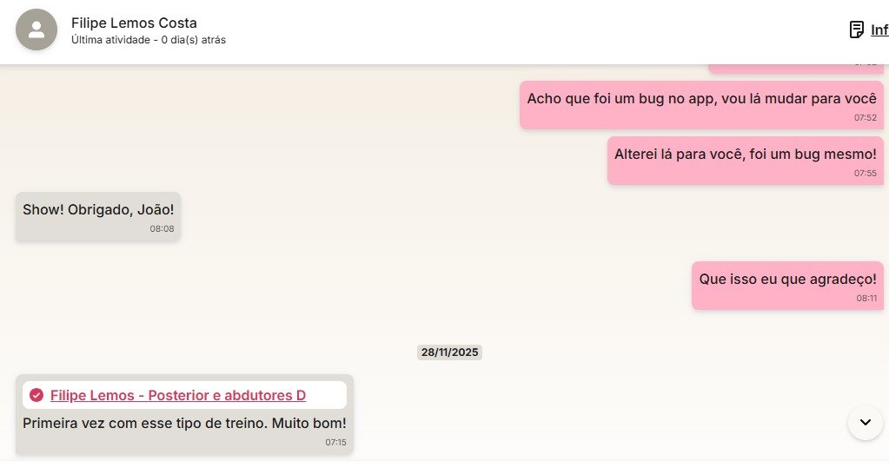Jump to latest messages with chevron button
The height and width of the screenshot is (474, 889).
click(x=866, y=423)
